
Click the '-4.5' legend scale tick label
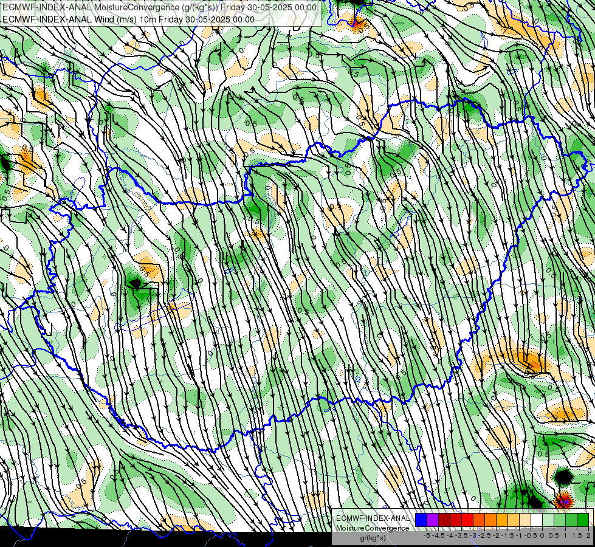438,535
